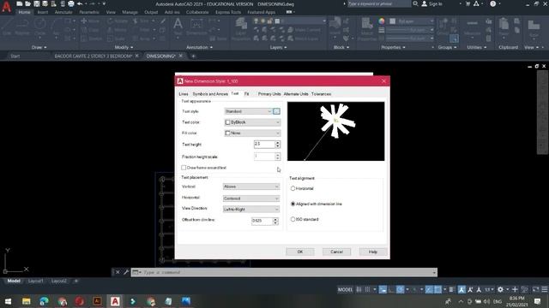Click the command line customize wrench icon
This screenshot has width=549, height=308.
pyautogui.click(x=126, y=272)
